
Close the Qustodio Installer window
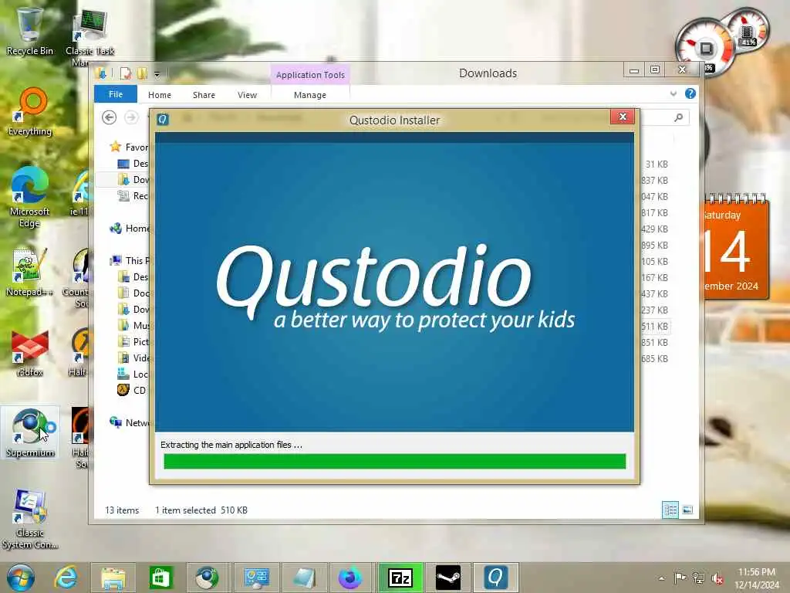click(623, 117)
